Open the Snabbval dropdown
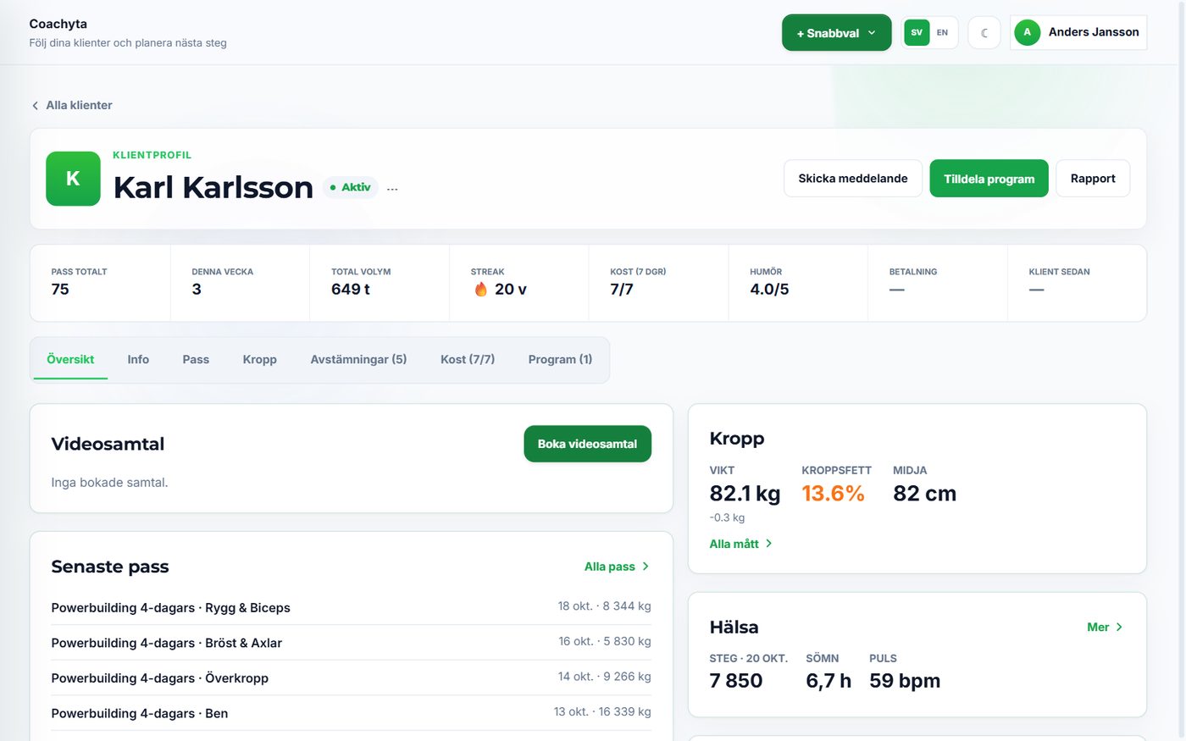 pos(836,33)
